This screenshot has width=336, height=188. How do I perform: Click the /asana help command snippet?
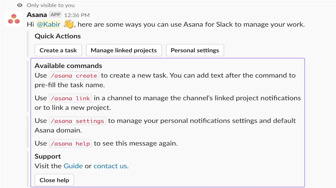pyautogui.click(x=70, y=143)
